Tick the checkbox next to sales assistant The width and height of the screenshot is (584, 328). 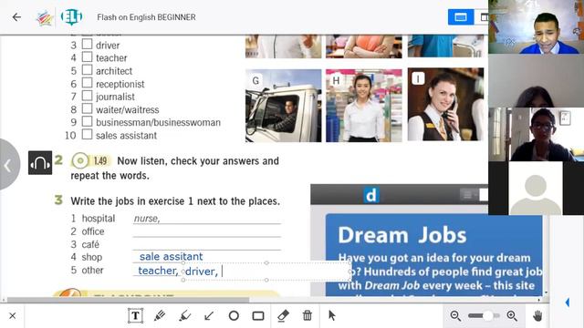click(87, 134)
